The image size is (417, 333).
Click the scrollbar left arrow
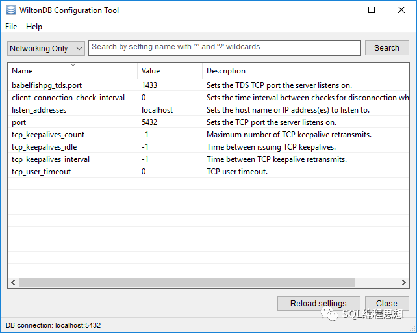tap(13, 283)
